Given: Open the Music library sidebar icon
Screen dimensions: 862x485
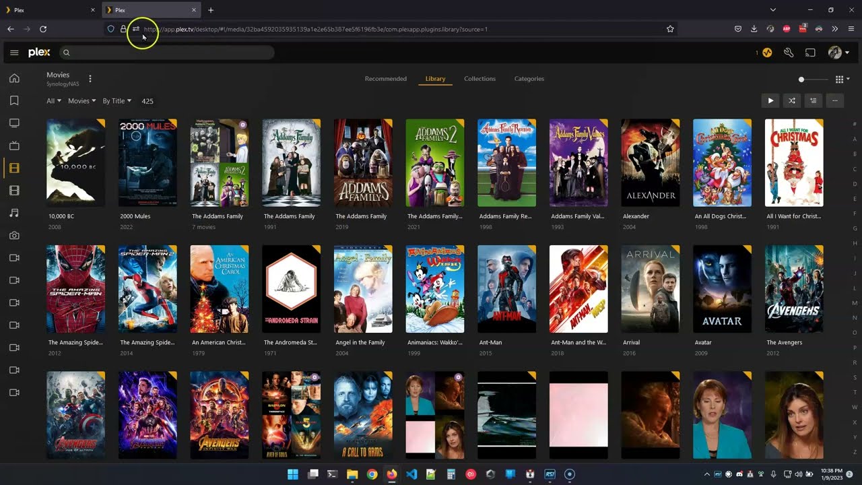Looking at the screenshot, I should [x=14, y=213].
